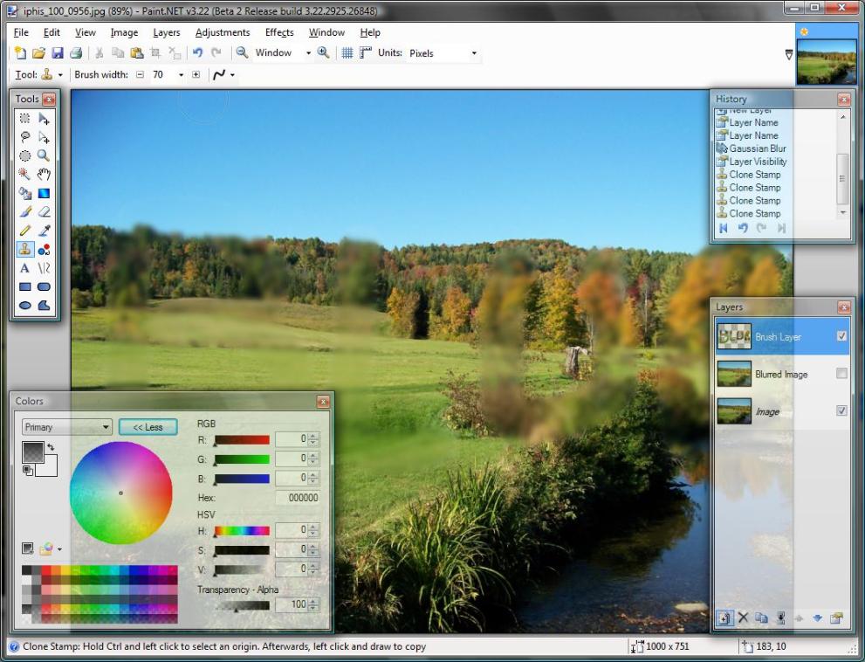Choose the Gradient tool
Image resolution: width=865 pixels, height=662 pixels.
pyautogui.click(x=44, y=194)
